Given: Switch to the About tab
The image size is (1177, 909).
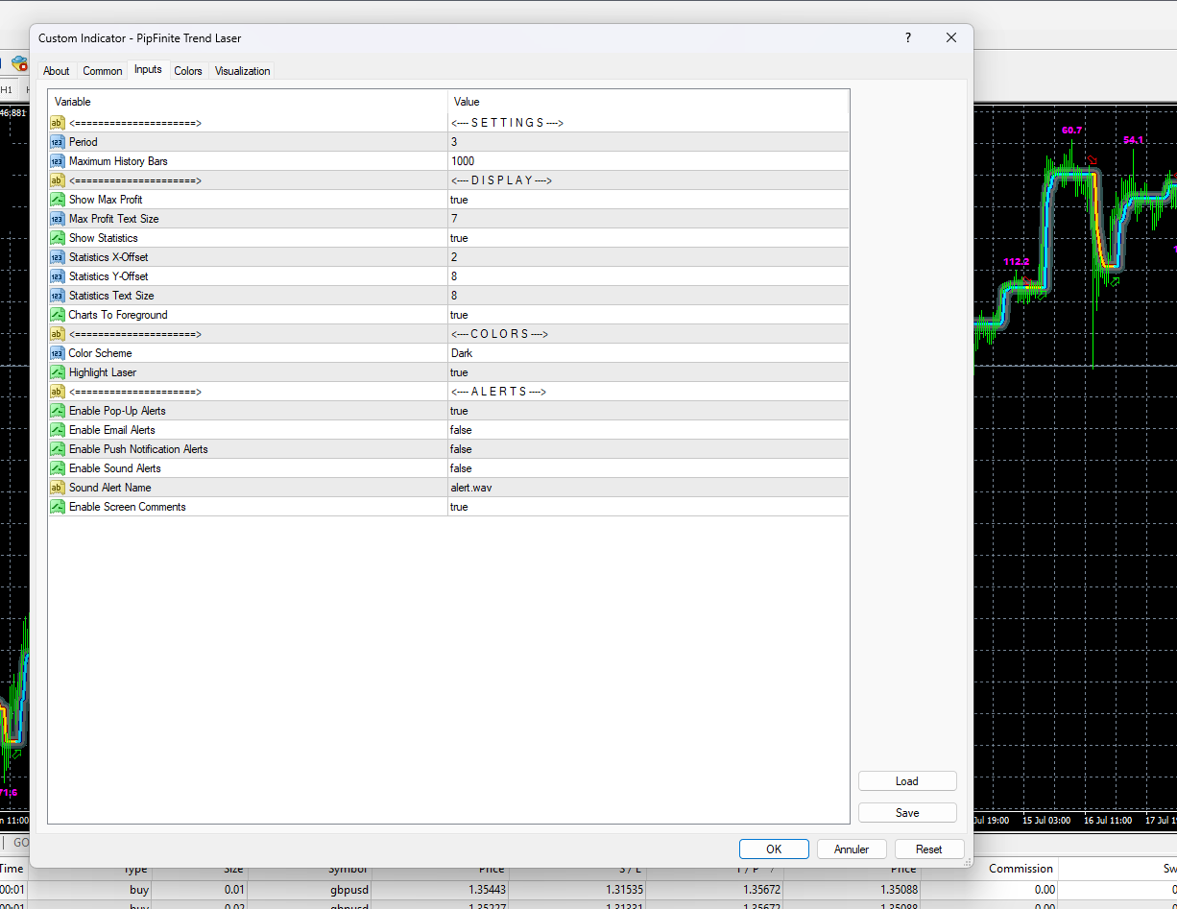Looking at the screenshot, I should coord(57,71).
